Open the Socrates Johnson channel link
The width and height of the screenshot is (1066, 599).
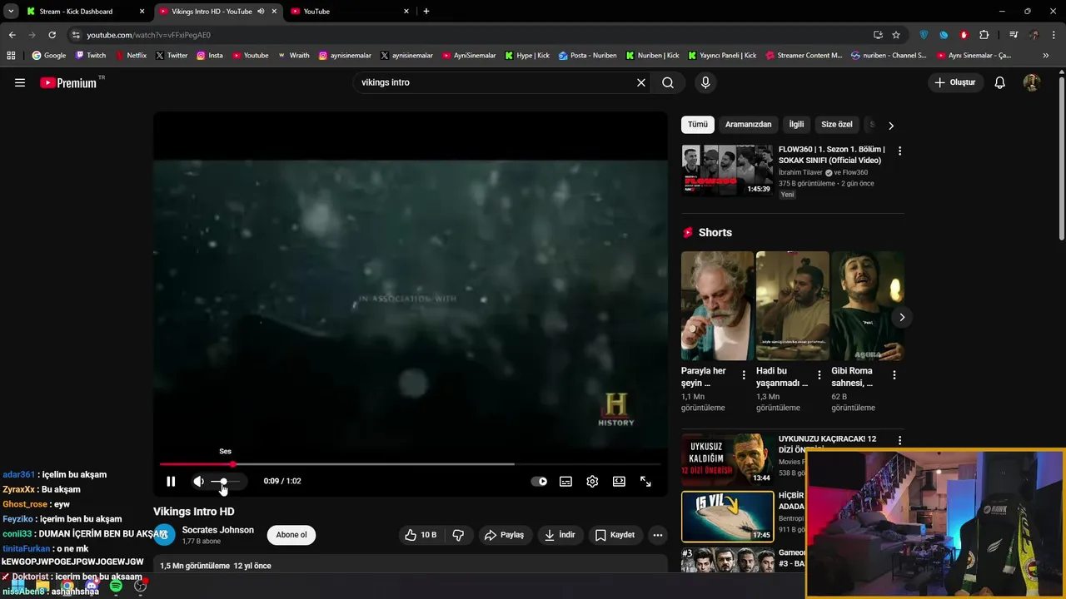(217, 530)
